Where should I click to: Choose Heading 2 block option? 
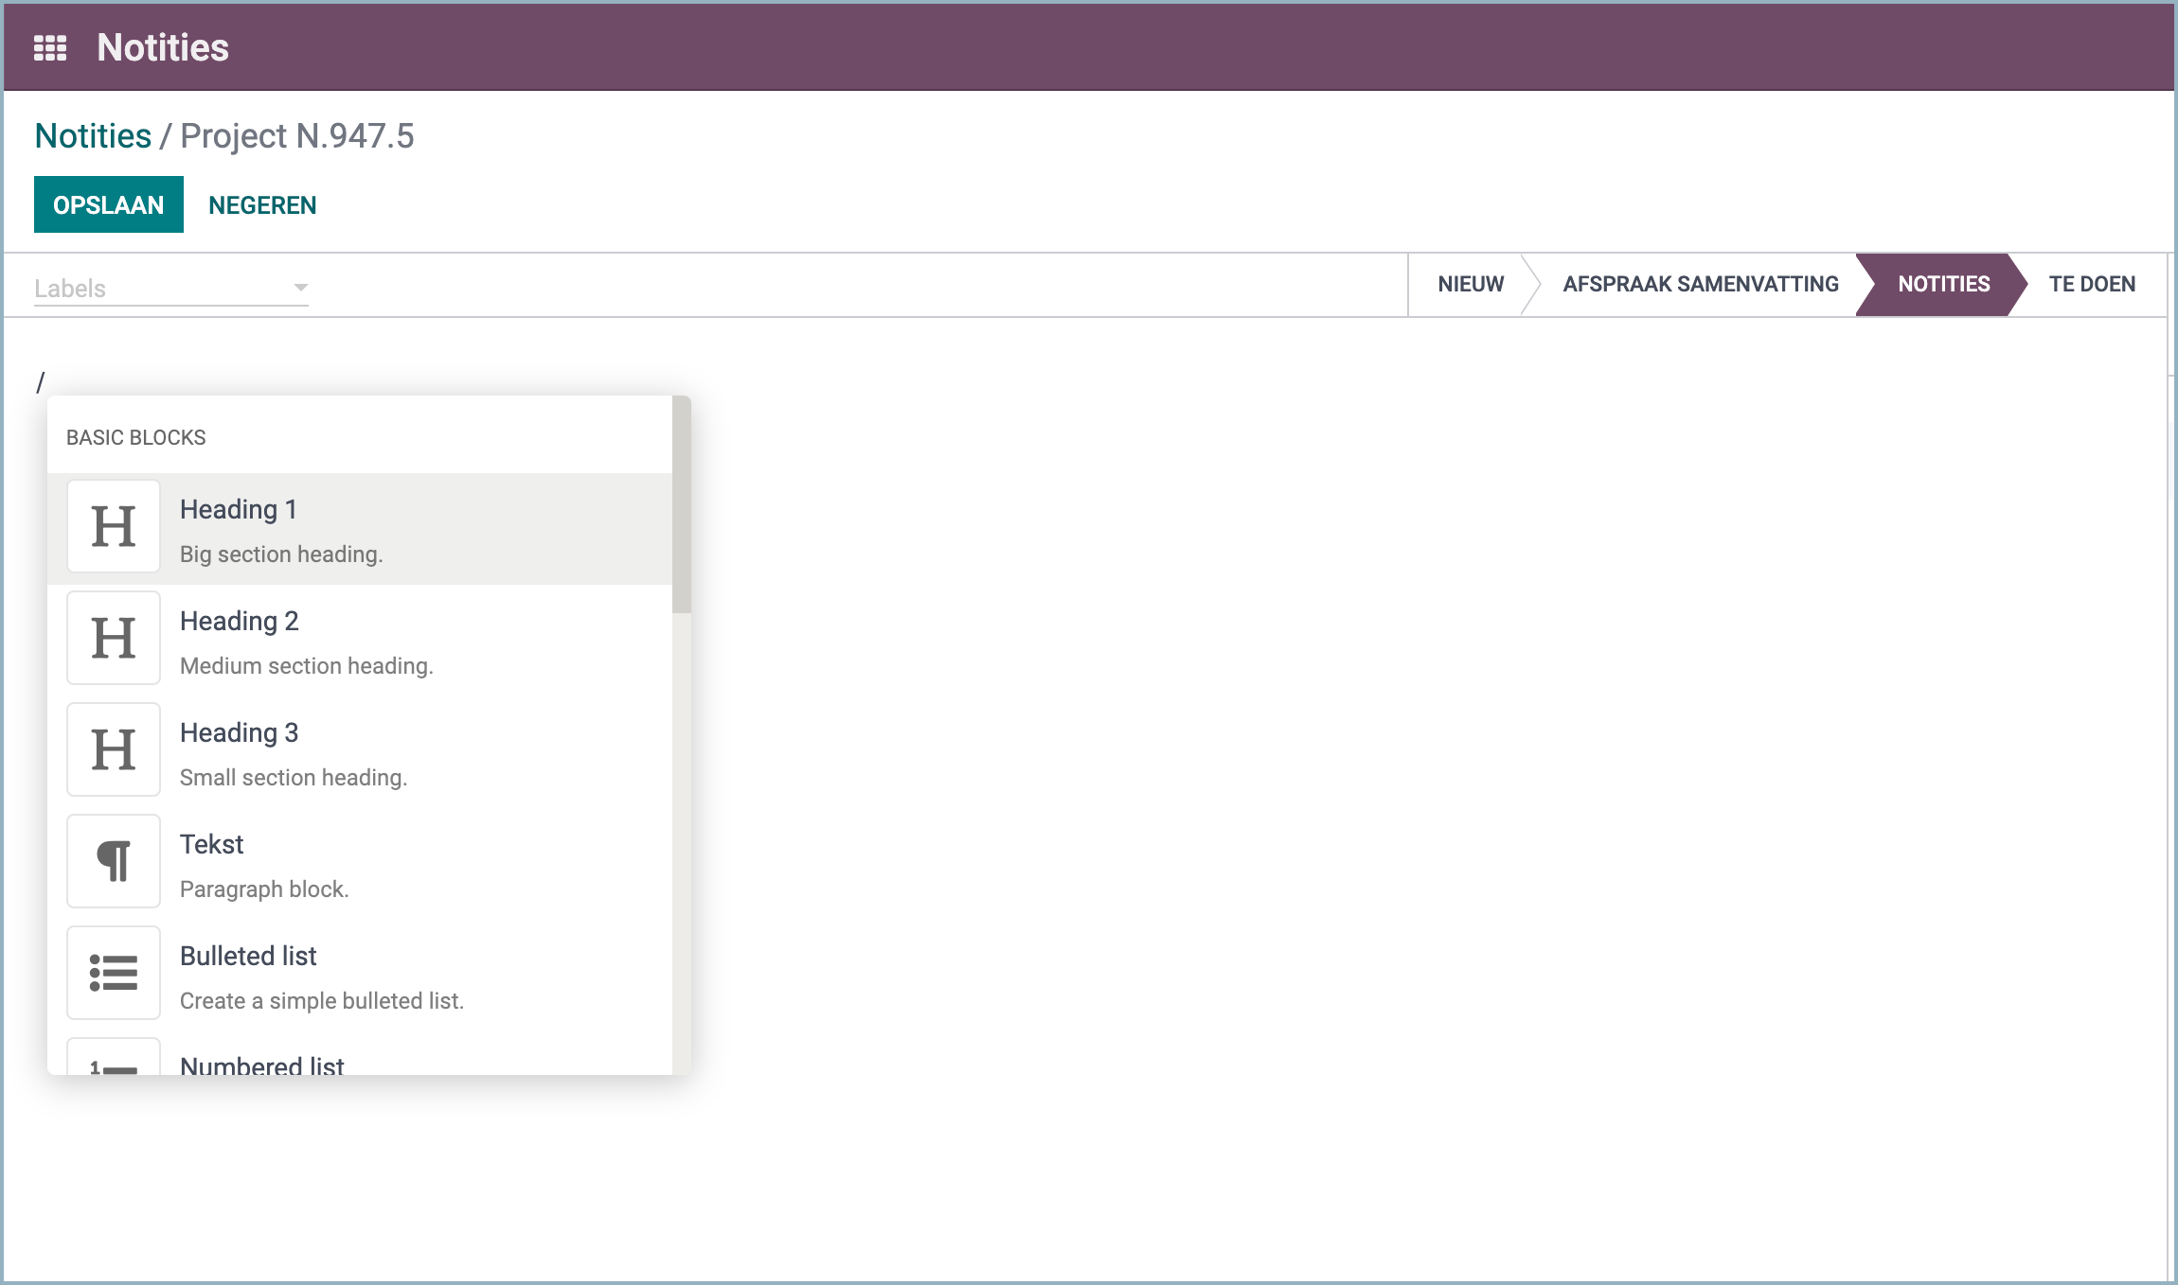click(x=360, y=641)
